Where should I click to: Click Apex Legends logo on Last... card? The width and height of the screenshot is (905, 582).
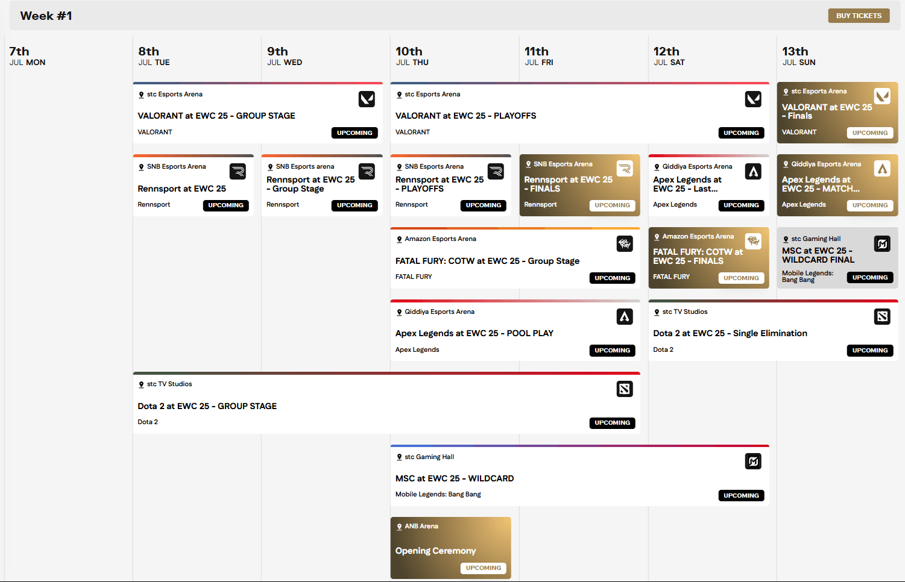click(x=753, y=172)
